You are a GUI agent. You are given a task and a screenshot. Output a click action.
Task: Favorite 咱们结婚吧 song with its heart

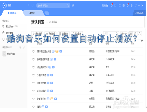pyautogui.click(x=33, y=91)
